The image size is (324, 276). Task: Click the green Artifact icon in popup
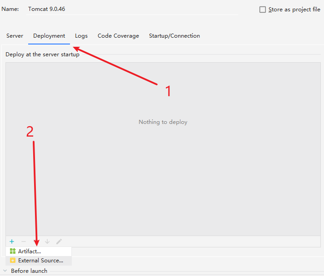tap(13, 251)
